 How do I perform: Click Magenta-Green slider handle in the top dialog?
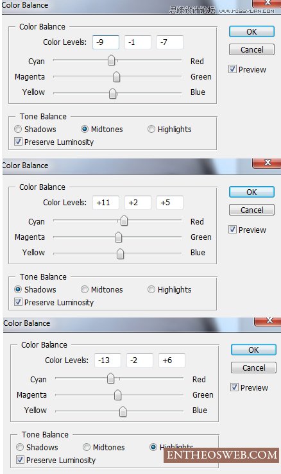point(117,77)
